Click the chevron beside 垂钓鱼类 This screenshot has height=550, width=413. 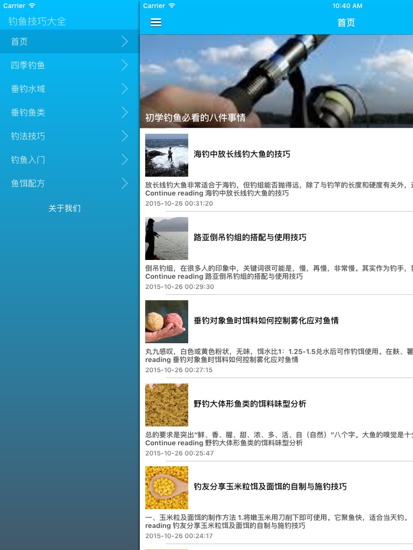click(x=125, y=113)
